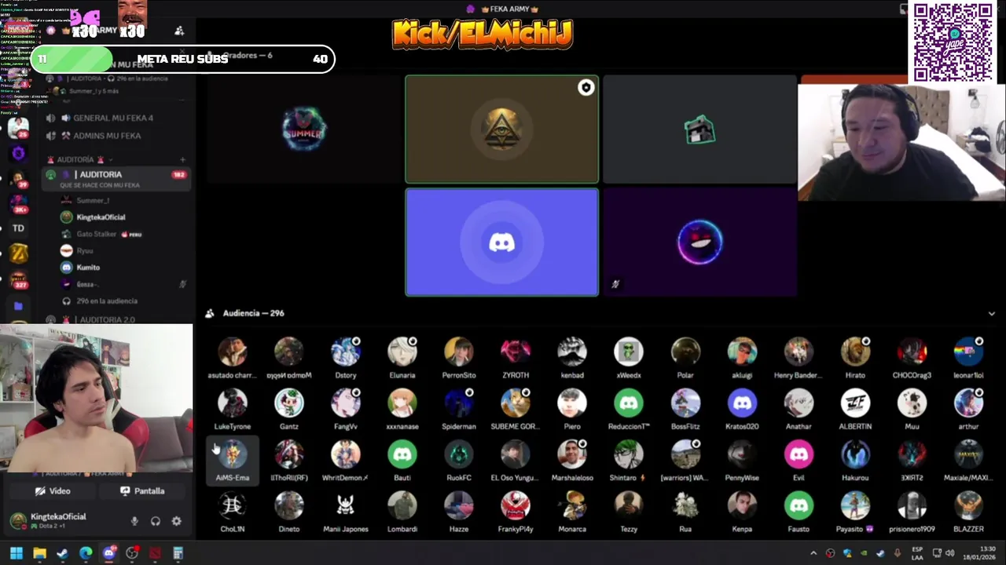Screen dimensions: 1006x565
Task: Select the blue Discord logo speaker tile
Action: [x=501, y=242]
